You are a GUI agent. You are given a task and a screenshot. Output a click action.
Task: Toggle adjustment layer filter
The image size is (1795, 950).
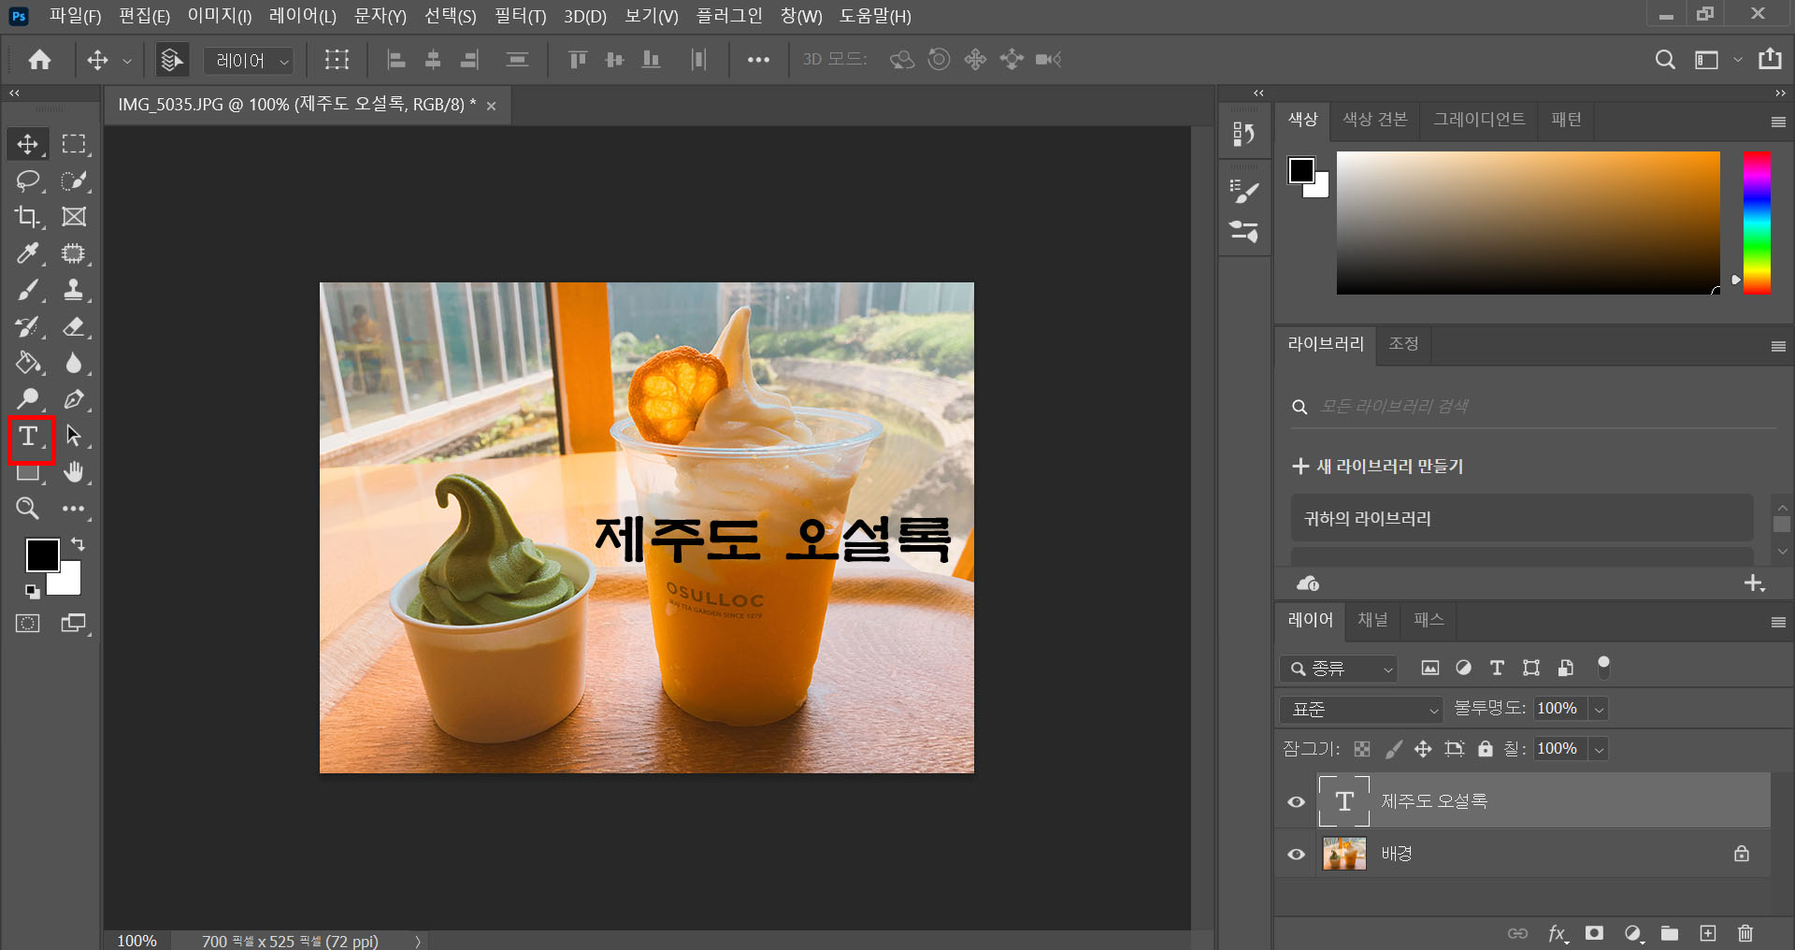[1464, 668]
